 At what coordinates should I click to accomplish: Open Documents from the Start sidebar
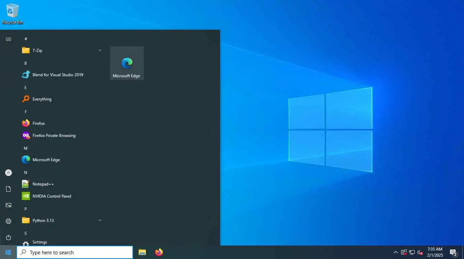click(x=8, y=189)
